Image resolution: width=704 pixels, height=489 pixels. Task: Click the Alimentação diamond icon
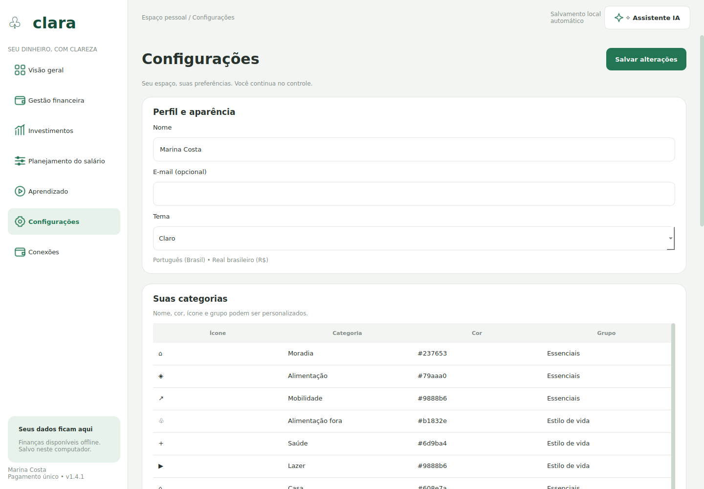pyautogui.click(x=161, y=376)
